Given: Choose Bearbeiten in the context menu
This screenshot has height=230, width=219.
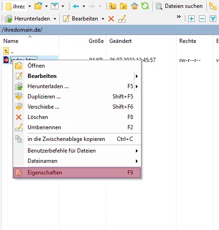Looking at the screenshot, I should (77, 76).
